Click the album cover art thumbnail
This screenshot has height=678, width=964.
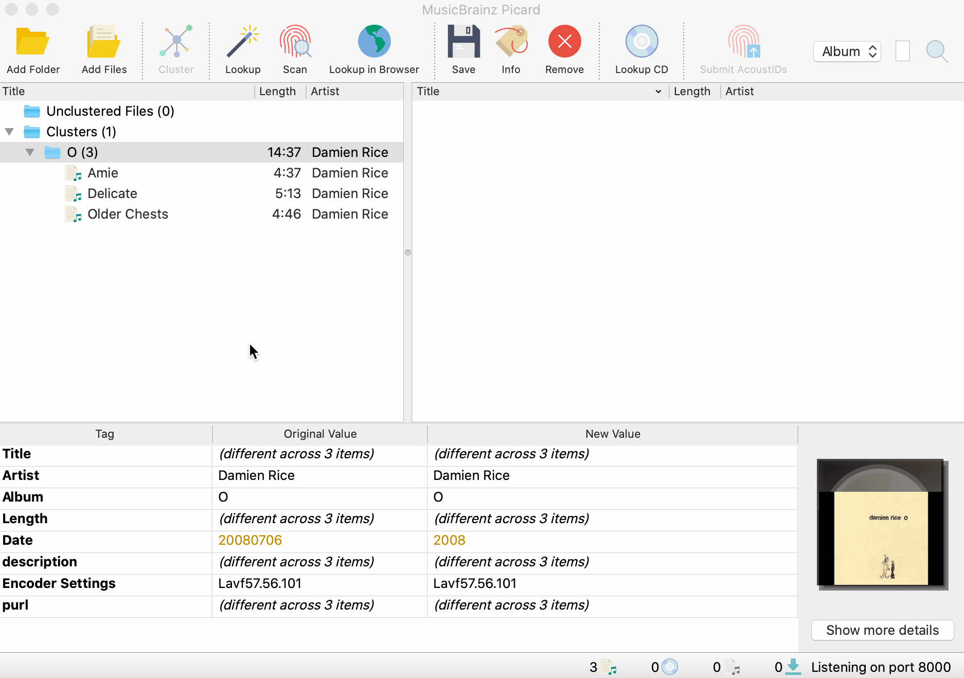(882, 524)
